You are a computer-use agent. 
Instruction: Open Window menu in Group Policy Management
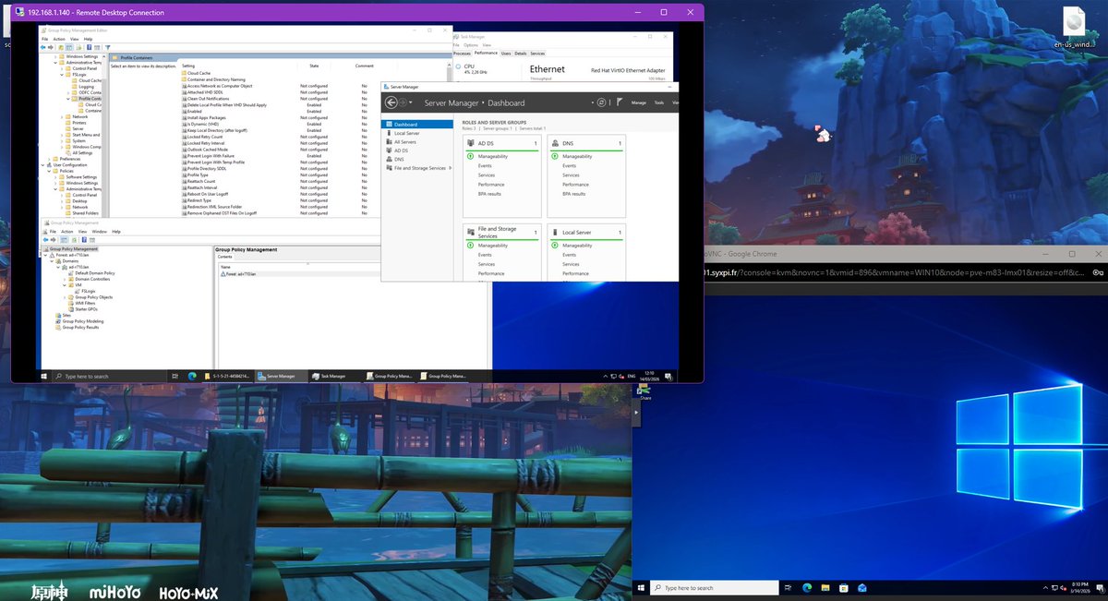[99, 232]
